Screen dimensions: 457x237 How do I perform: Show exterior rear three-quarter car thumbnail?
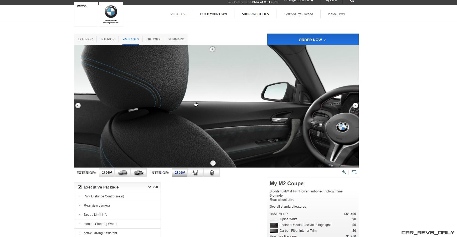(139, 173)
